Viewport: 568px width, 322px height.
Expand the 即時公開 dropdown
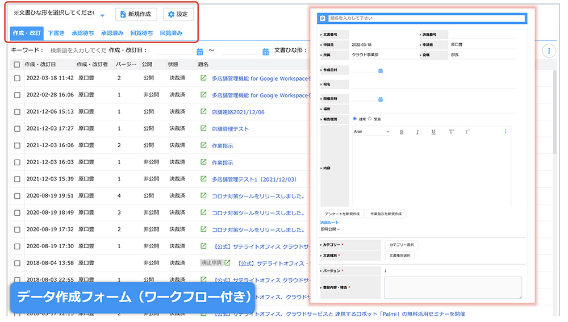coord(330,229)
